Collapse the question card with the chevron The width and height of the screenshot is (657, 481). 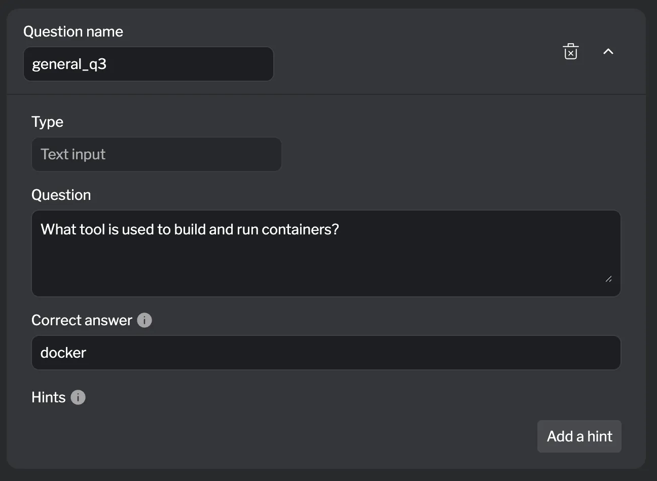608,51
